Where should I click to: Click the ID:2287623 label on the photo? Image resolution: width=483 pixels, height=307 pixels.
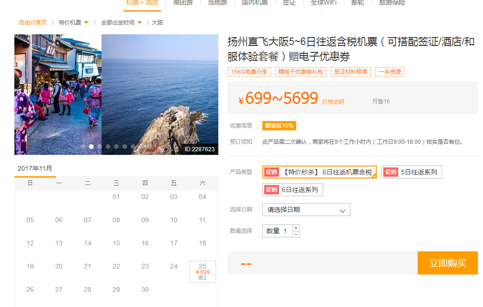pyautogui.click(x=199, y=149)
